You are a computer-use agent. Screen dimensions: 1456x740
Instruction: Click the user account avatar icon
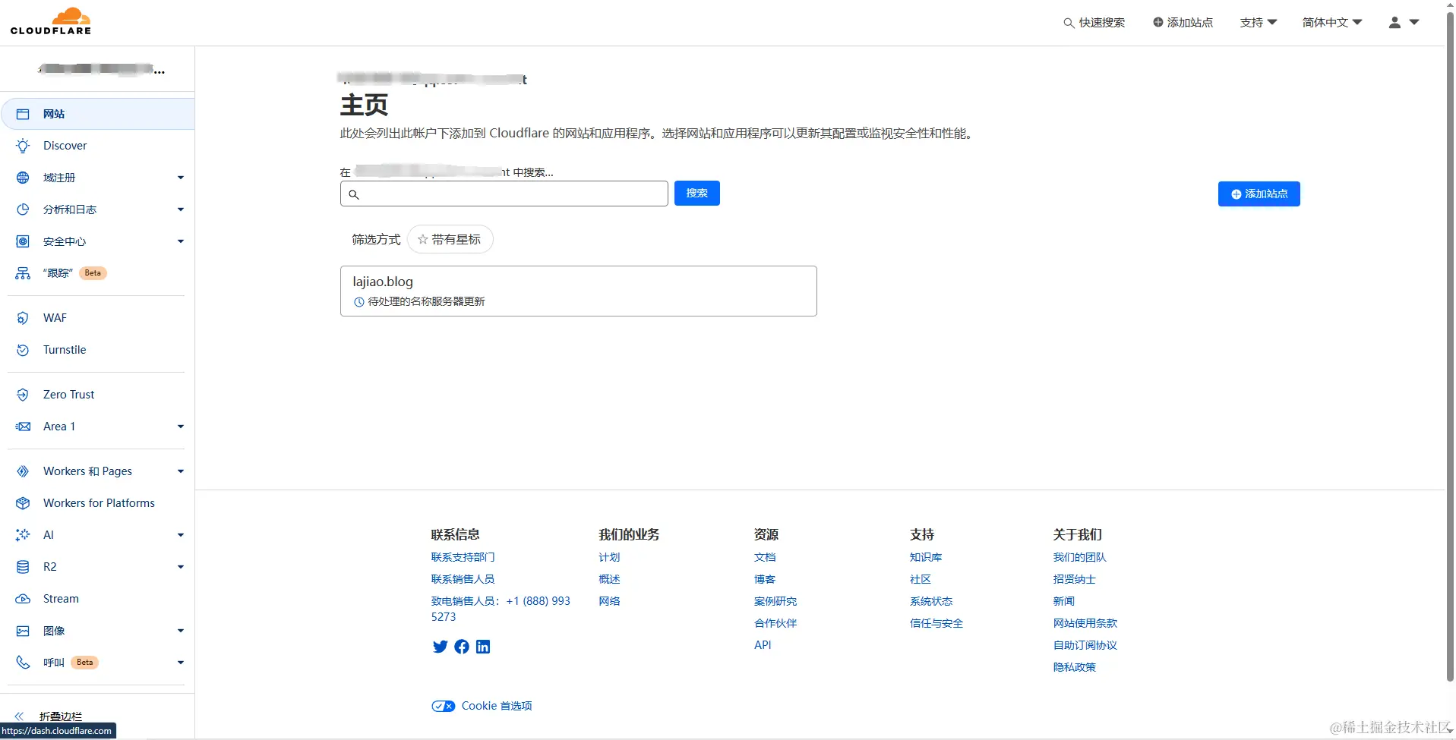(x=1394, y=23)
